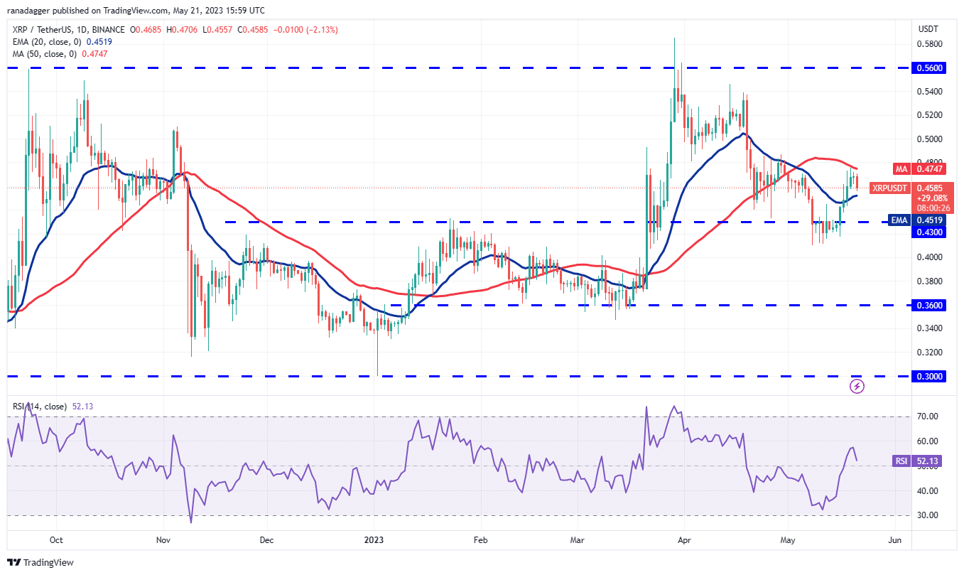Click the 0.3400 price axis label
Viewport: 964px width, 575px height.
click(931, 328)
